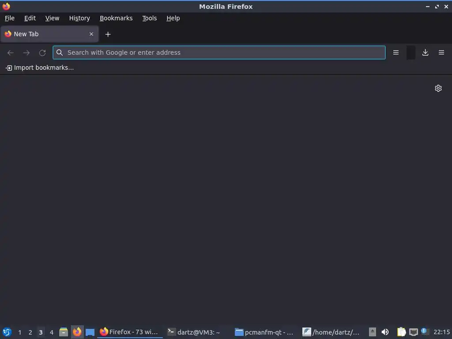Image resolution: width=452 pixels, height=339 pixels.
Task: Click the forward navigation arrow
Action: tap(26, 53)
